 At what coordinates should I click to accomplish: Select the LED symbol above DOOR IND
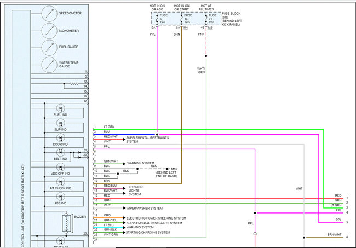point(61,138)
